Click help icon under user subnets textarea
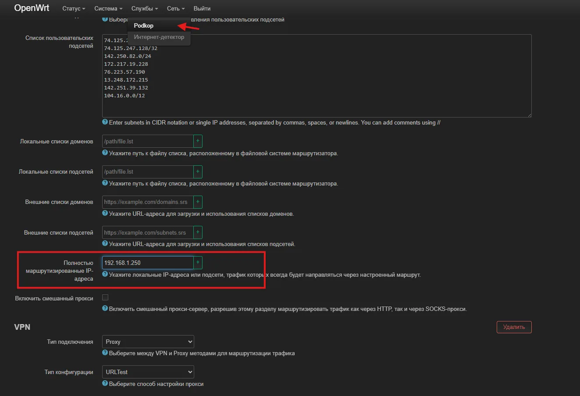The height and width of the screenshot is (396, 580). click(105, 122)
